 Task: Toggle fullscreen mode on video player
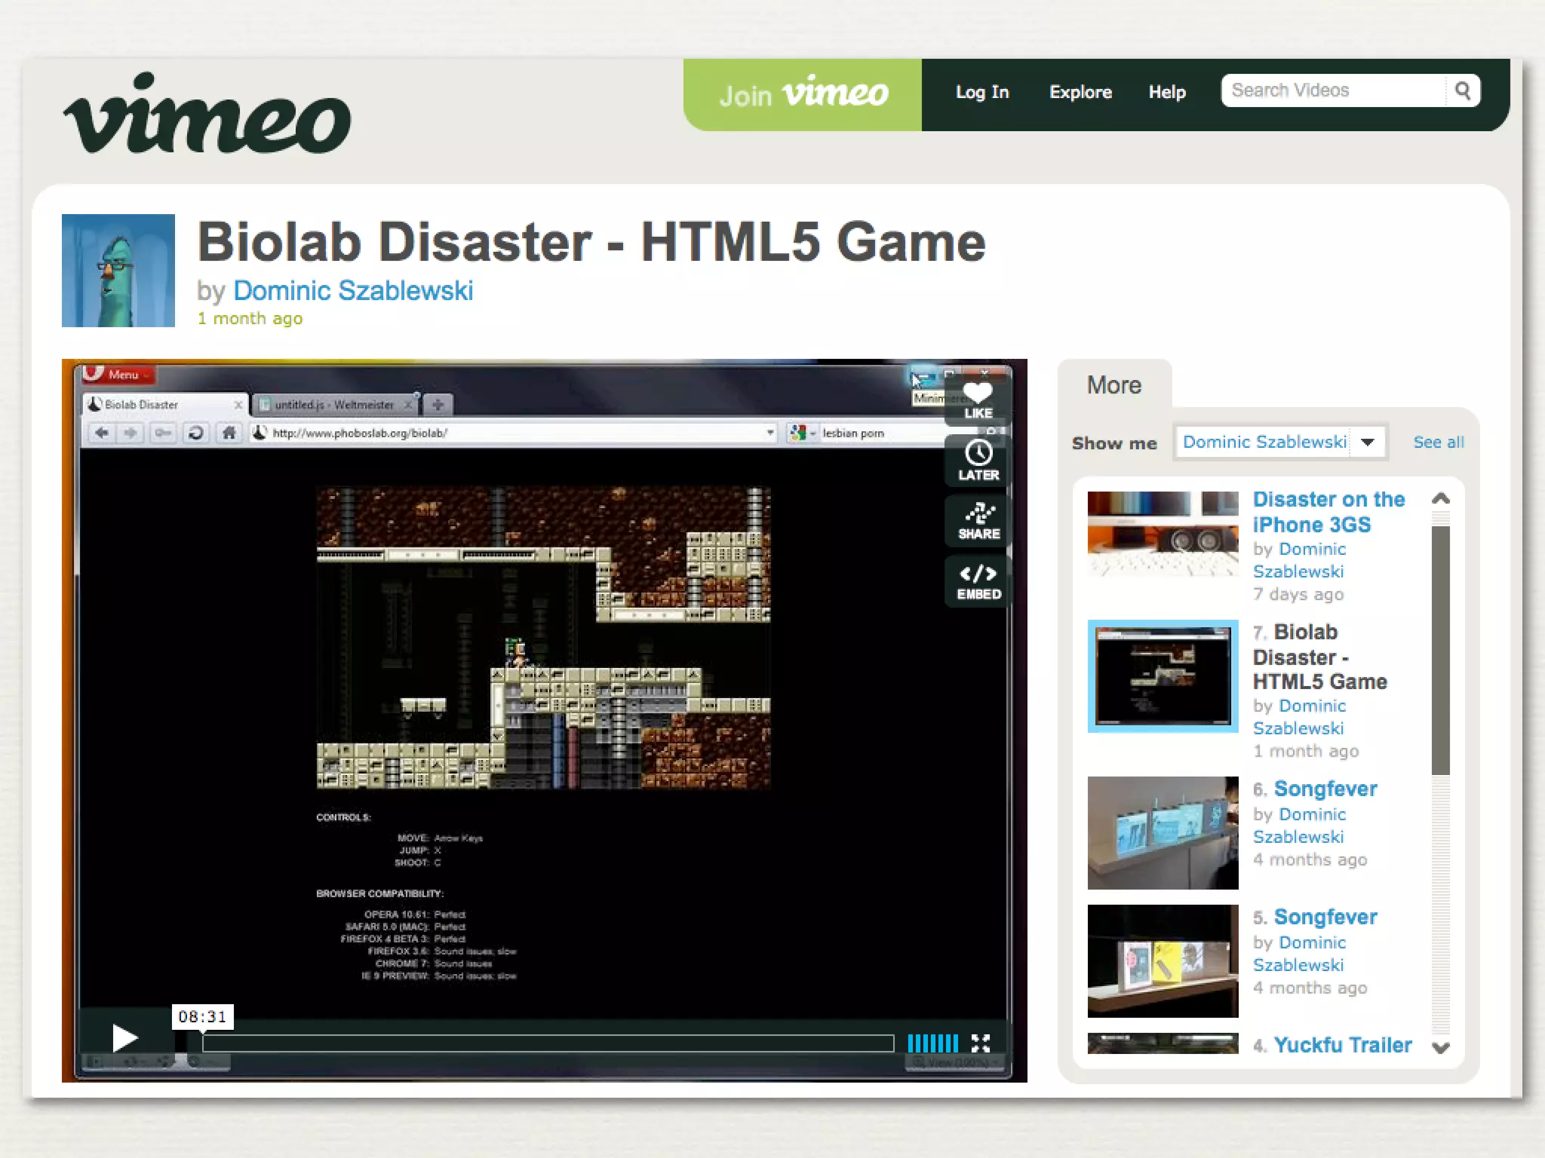pos(980,1043)
